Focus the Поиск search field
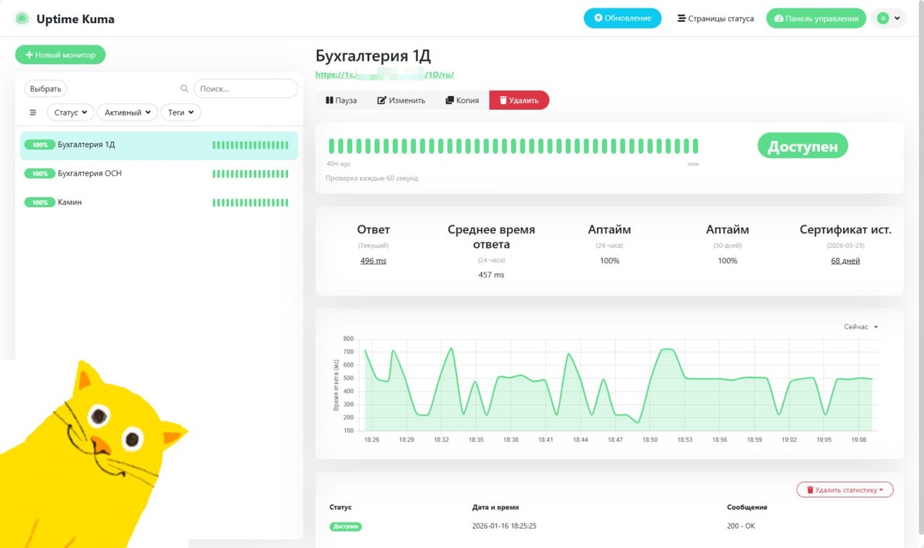The width and height of the screenshot is (924, 548). coord(246,89)
